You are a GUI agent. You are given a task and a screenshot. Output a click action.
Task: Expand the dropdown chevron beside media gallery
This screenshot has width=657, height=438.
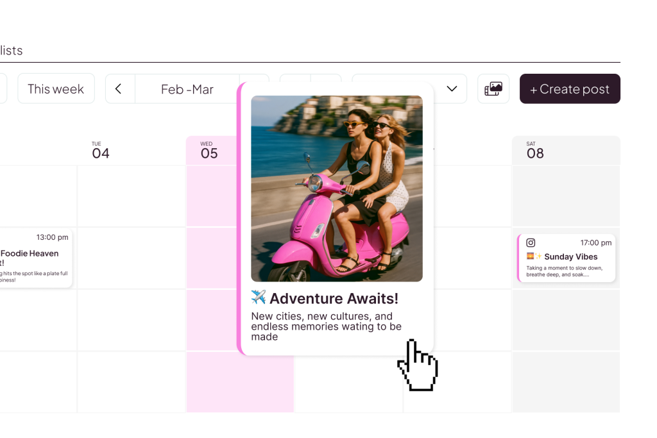pyautogui.click(x=452, y=89)
